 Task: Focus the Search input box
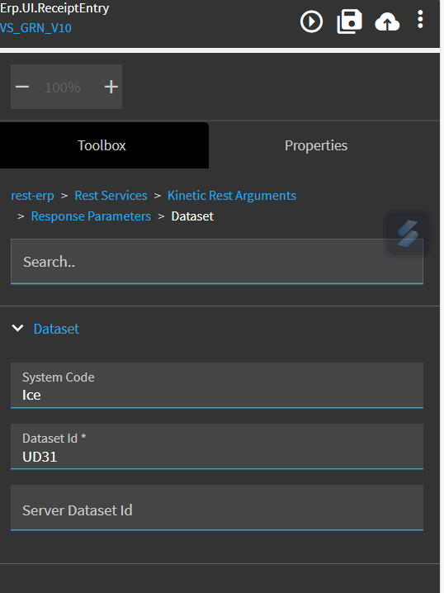(217, 261)
